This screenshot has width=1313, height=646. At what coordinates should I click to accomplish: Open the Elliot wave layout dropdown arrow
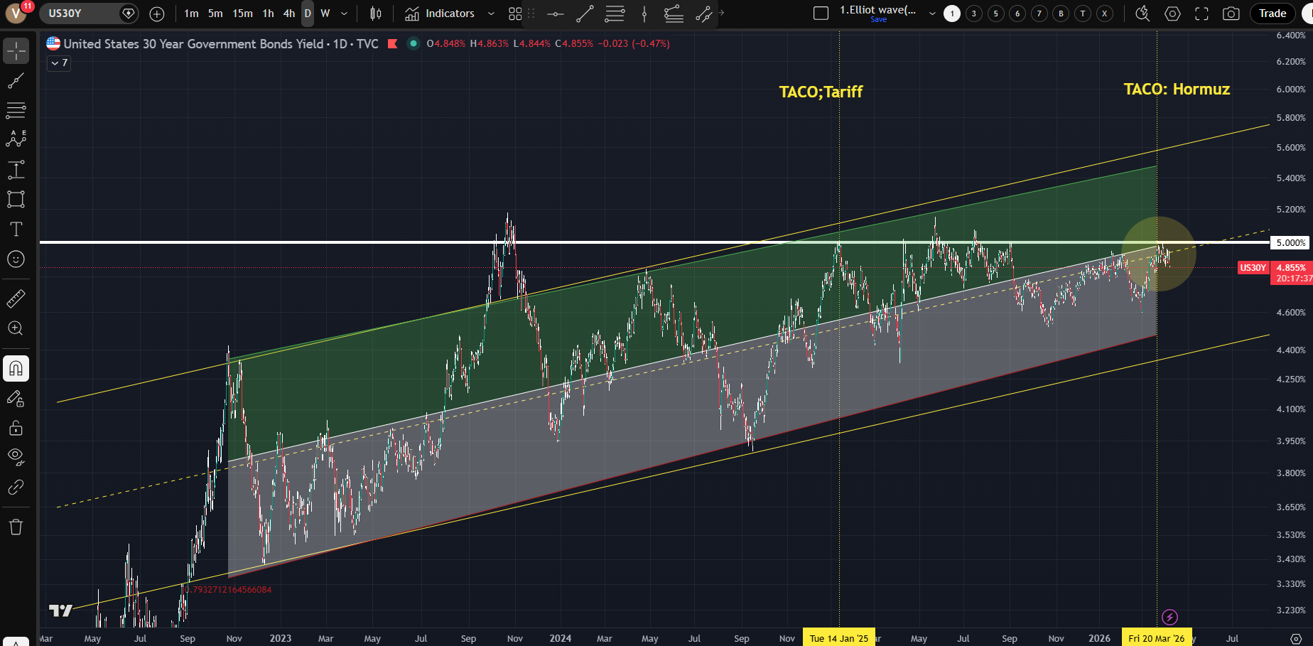pyautogui.click(x=932, y=14)
